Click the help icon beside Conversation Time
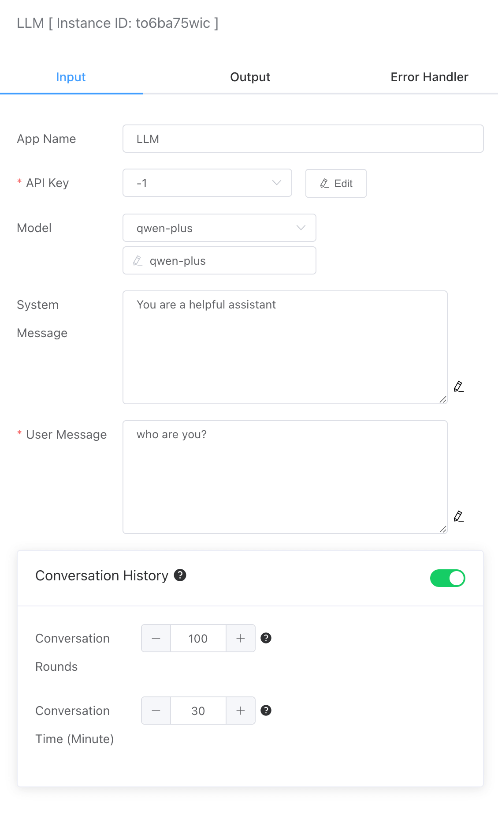 (x=266, y=710)
